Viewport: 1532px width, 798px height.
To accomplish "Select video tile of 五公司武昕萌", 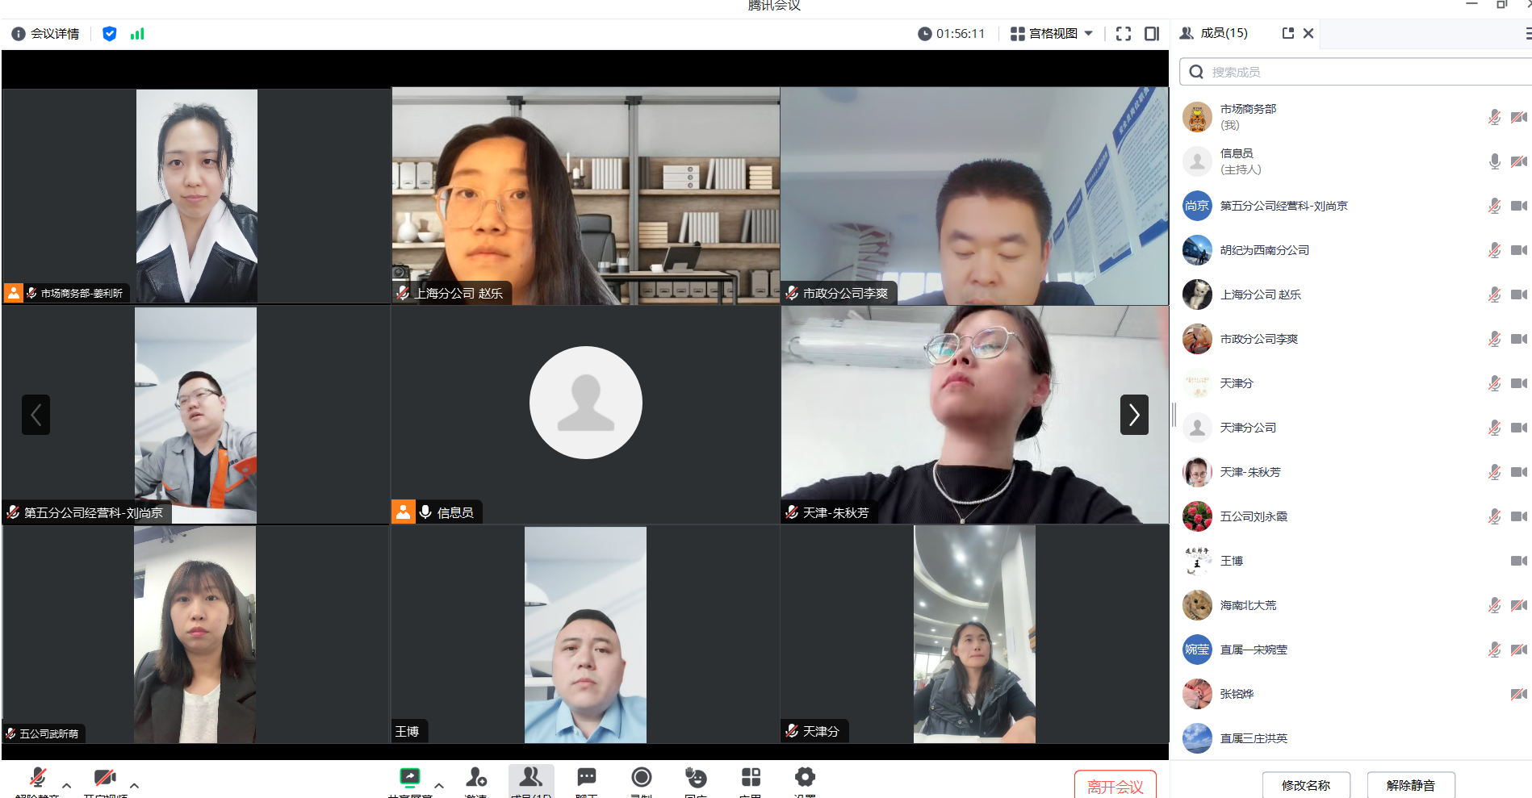I will point(196,634).
